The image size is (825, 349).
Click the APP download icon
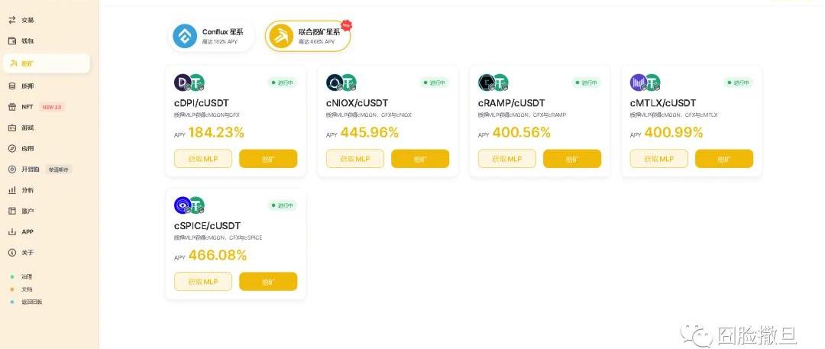(x=12, y=231)
